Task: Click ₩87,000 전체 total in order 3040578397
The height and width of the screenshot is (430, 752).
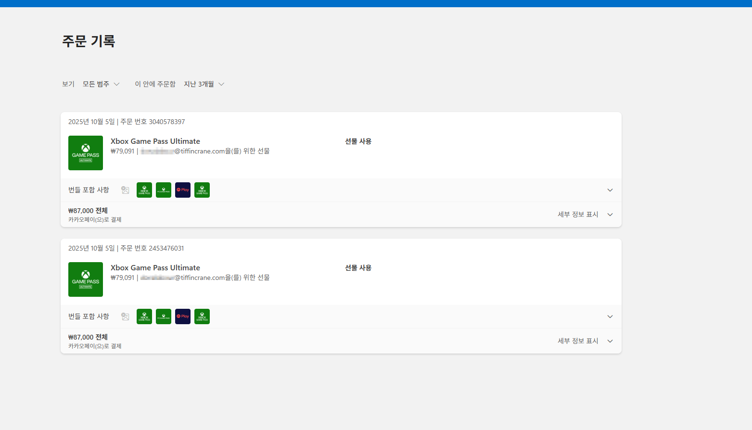Action: coord(88,211)
